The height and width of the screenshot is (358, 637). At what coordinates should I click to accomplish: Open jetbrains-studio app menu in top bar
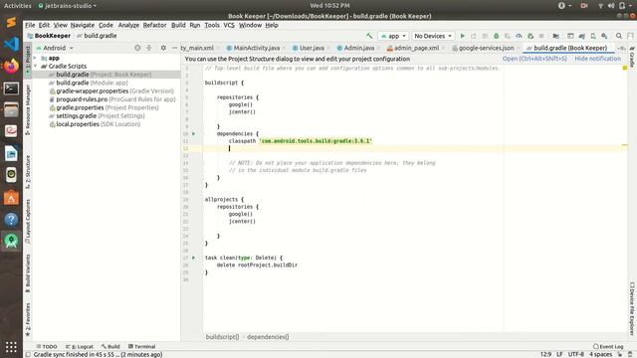(x=68, y=6)
